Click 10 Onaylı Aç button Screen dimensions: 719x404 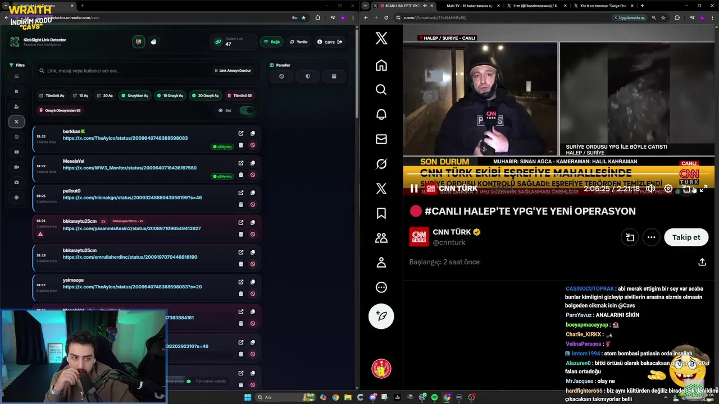click(x=170, y=95)
